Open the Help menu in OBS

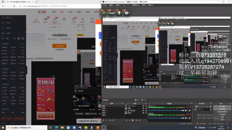151,5
